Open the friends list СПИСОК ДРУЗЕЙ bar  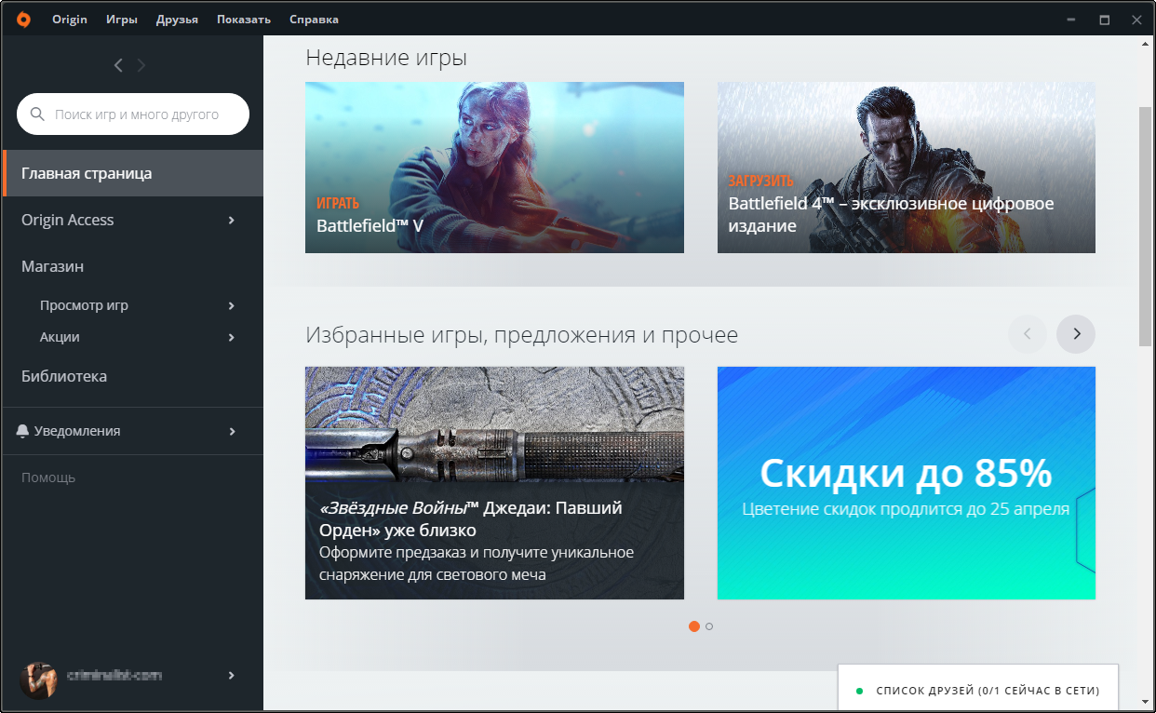point(978,687)
